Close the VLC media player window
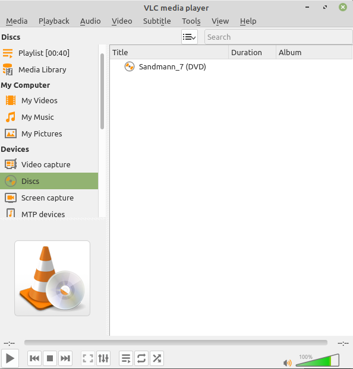This screenshot has width=353, height=369. pyautogui.click(x=343, y=7)
